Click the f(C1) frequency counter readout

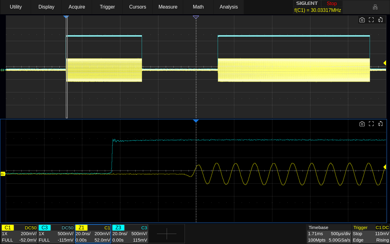click(x=317, y=10)
